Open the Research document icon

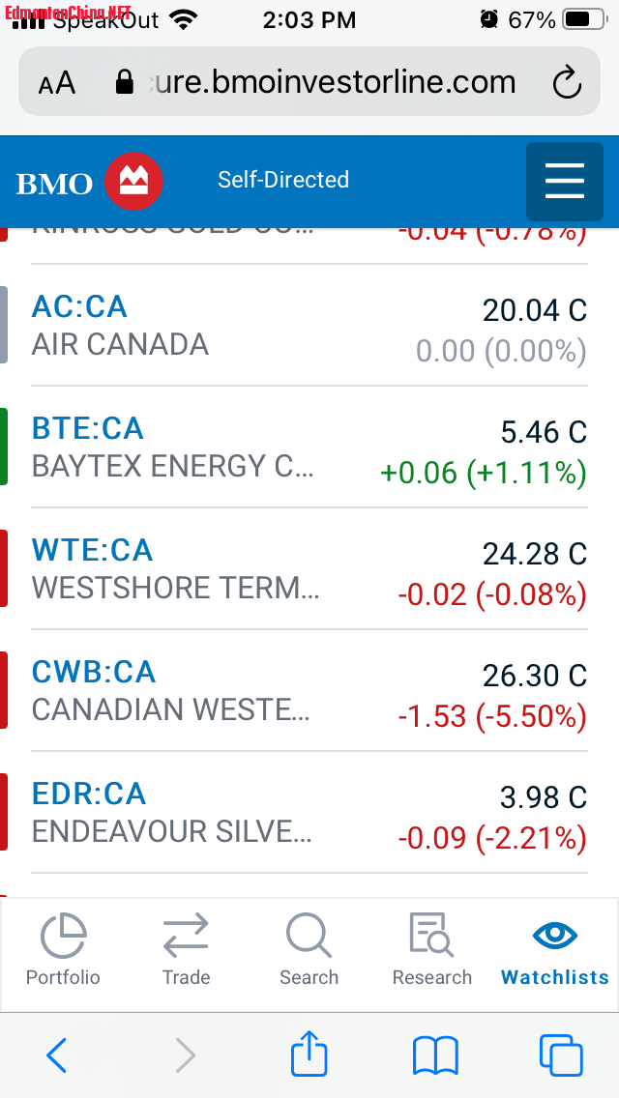click(431, 937)
